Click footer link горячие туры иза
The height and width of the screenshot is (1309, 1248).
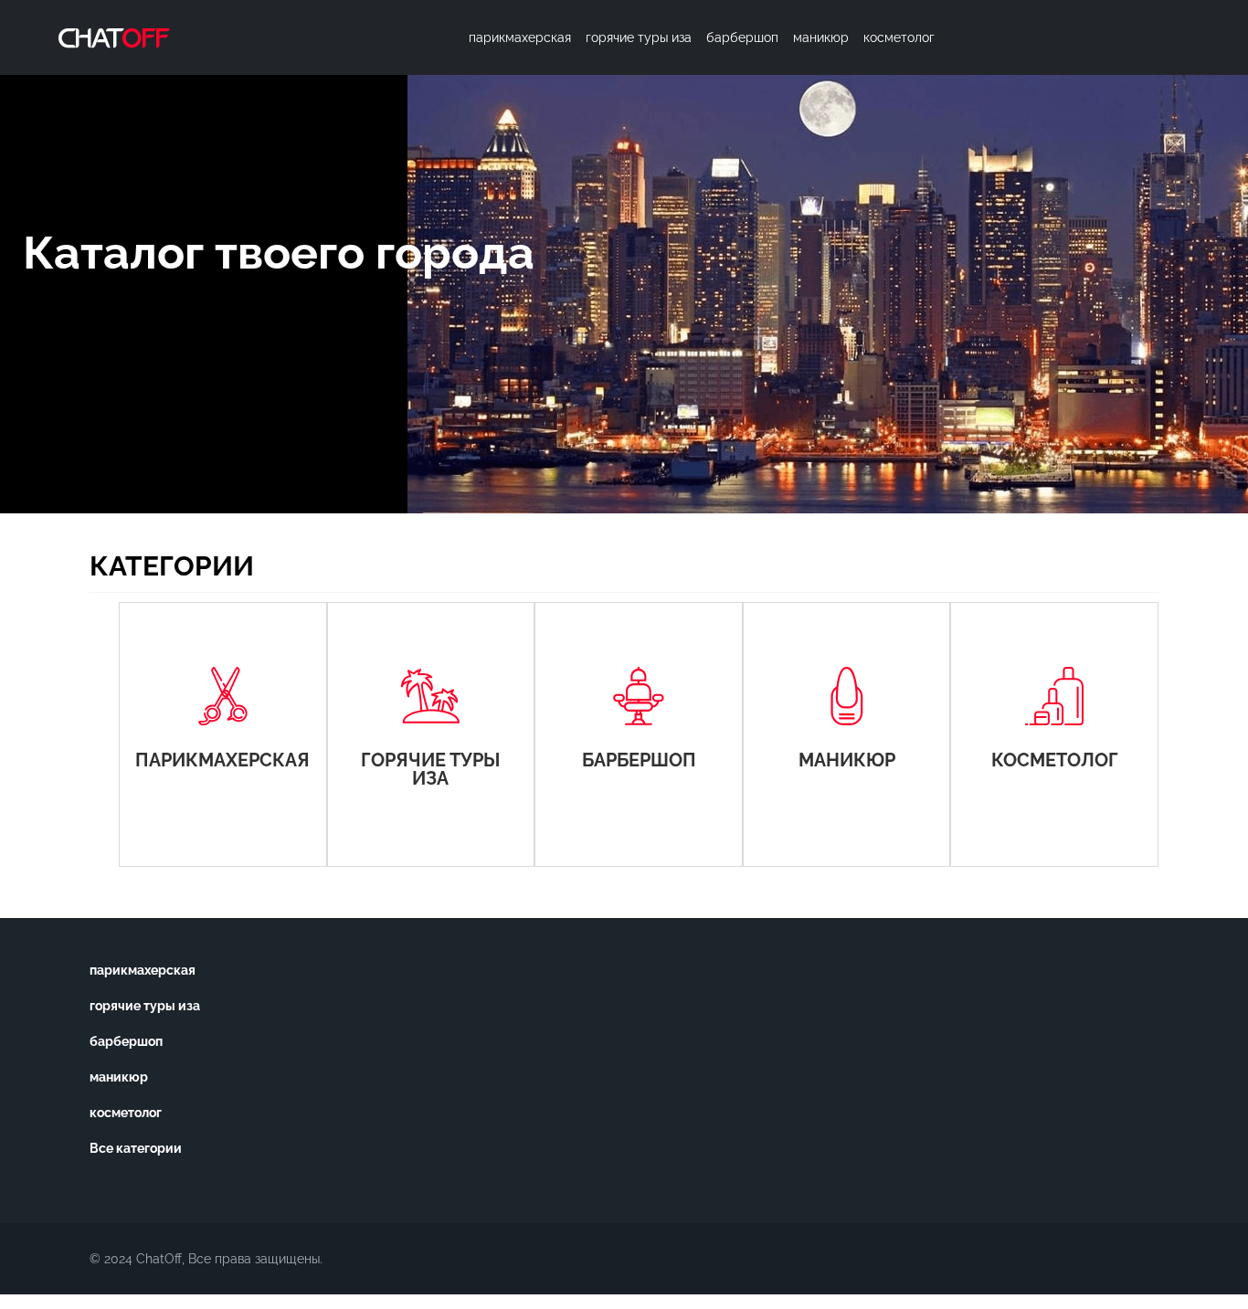click(x=144, y=1006)
